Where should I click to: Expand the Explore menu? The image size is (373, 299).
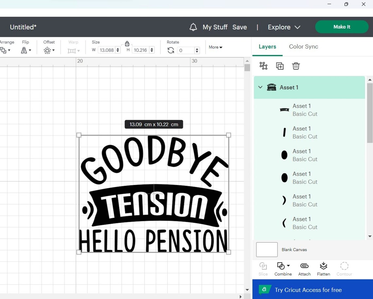(x=283, y=27)
